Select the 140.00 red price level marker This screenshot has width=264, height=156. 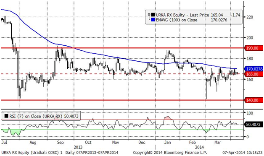click(x=253, y=100)
